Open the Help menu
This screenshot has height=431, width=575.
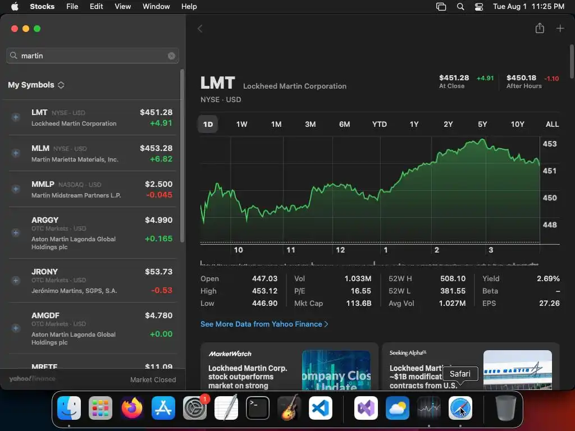189,6
